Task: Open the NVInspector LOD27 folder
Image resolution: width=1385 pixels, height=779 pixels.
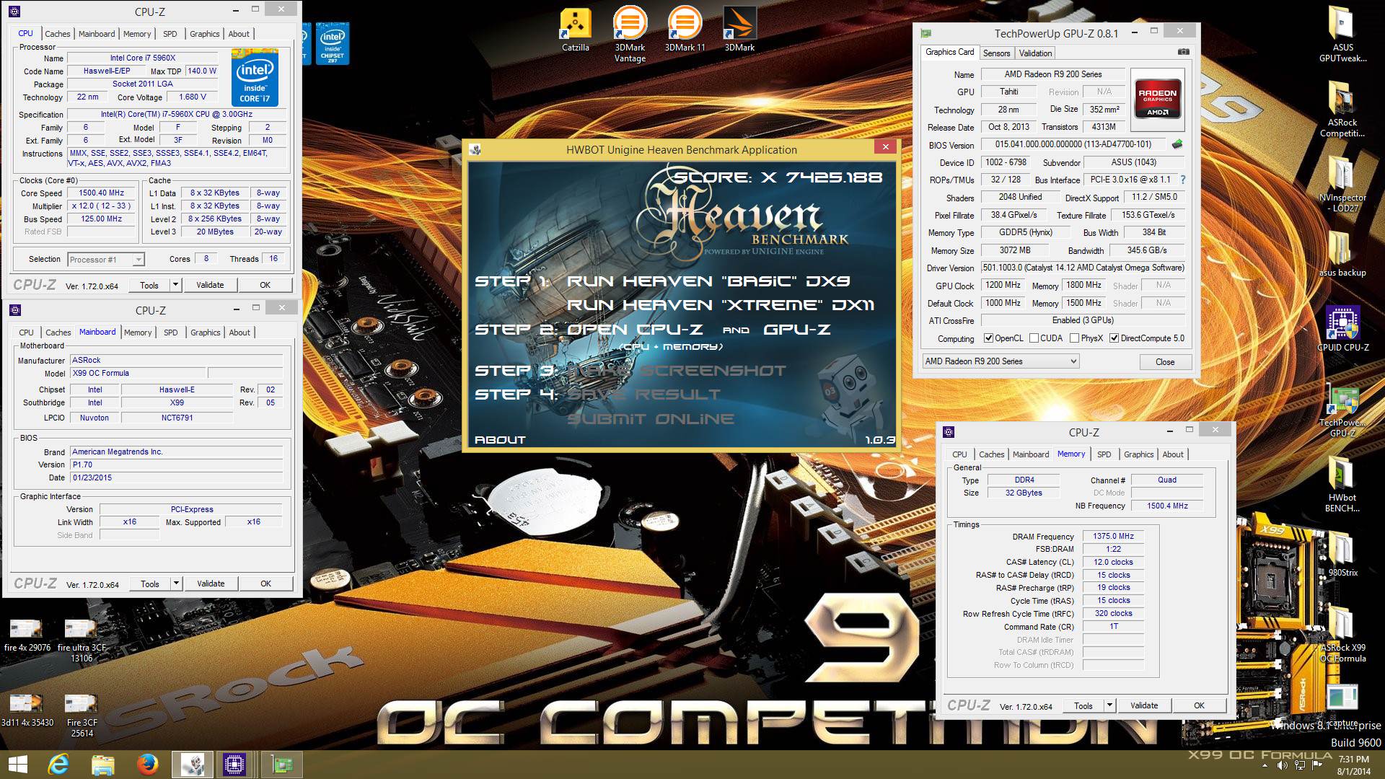Action: tap(1342, 184)
